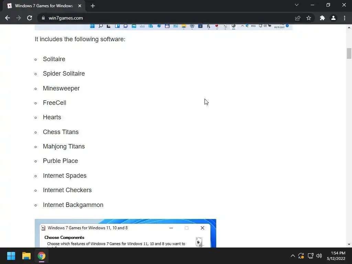Reload the win7games.com page

[x=30, y=18]
